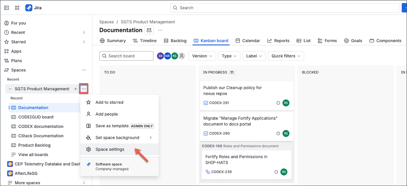Collapse the sidebar toggle icon
The height and width of the screenshot is (186, 407).
[x=7, y=8]
